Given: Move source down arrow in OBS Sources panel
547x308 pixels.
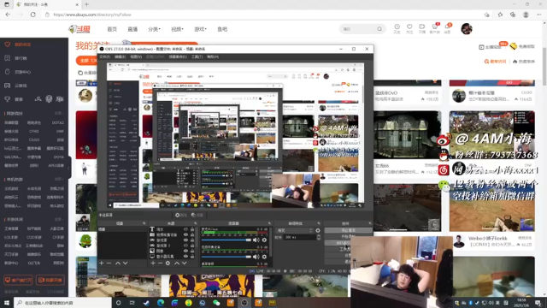Looking at the screenshot, I should coord(185,263).
